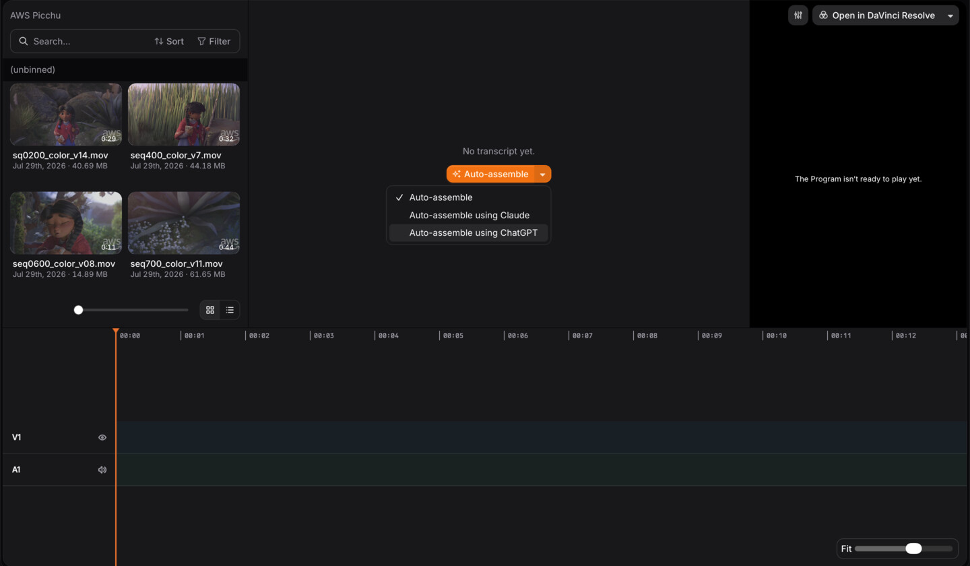Click the sq0200_color_v14.mov file name
This screenshot has height=566, width=970.
(x=61, y=155)
